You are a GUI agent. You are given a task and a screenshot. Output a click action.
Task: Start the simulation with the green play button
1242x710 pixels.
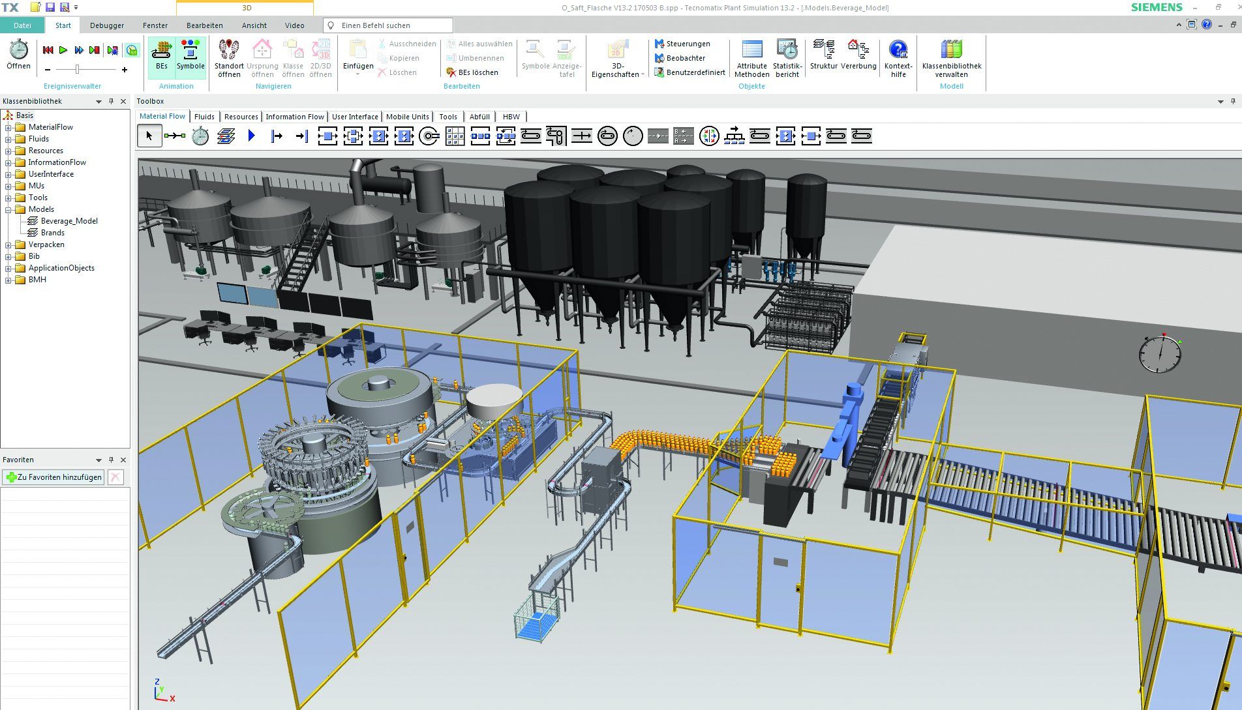[x=63, y=50]
